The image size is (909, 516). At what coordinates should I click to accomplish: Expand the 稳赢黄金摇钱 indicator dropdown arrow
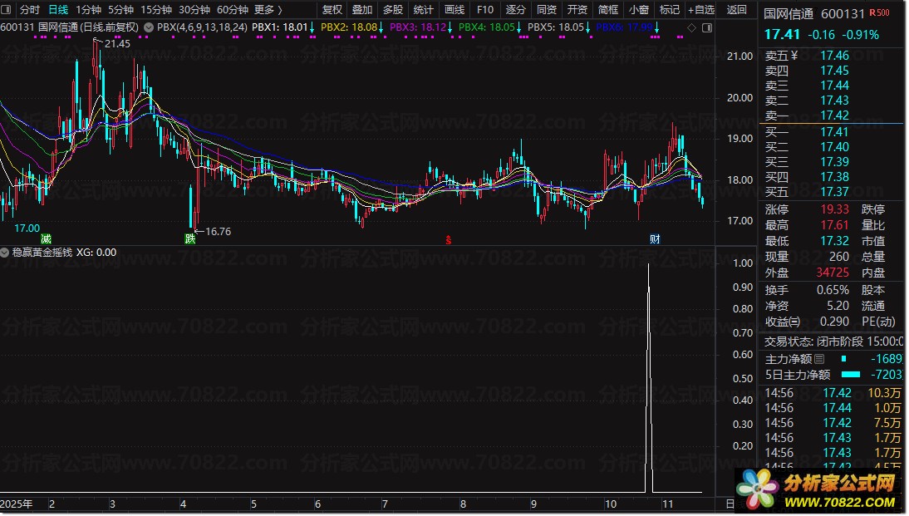tap(5, 253)
